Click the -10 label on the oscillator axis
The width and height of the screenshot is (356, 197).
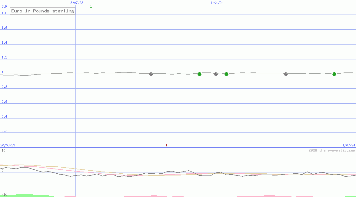click(4, 195)
